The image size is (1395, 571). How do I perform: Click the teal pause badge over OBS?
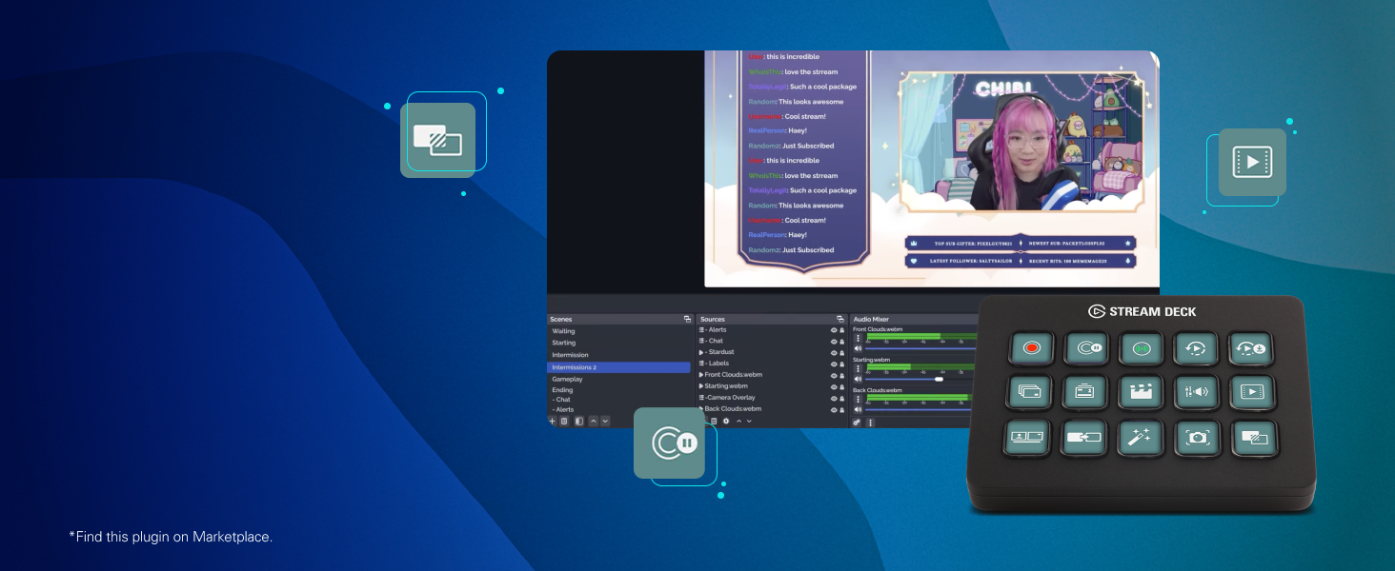tap(669, 443)
